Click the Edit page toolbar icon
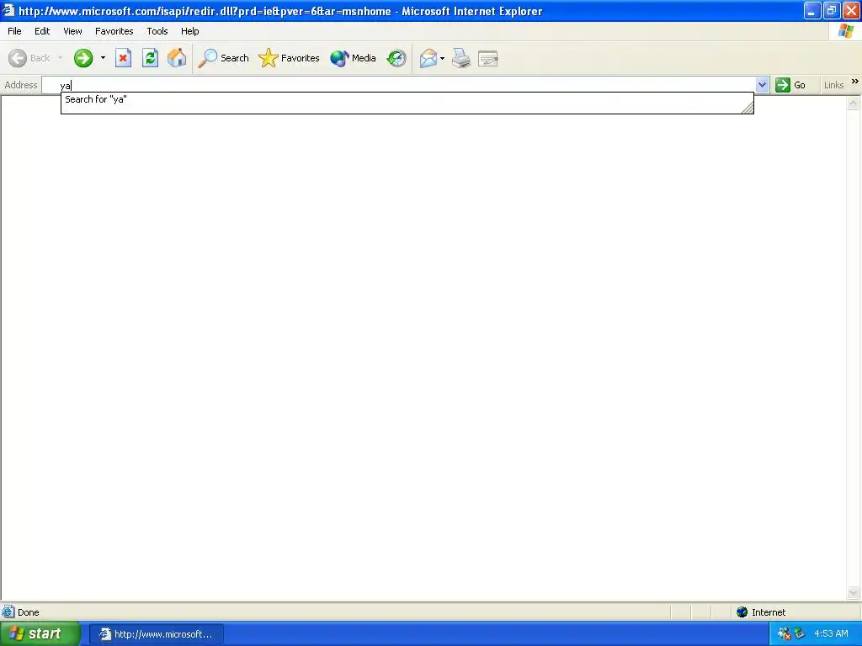This screenshot has height=646, width=862. pos(488,58)
